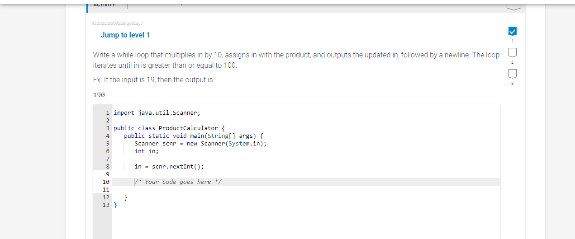Select the level 3 progress box
The width and height of the screenshot is (575, 239).
[x=512, y=74]
